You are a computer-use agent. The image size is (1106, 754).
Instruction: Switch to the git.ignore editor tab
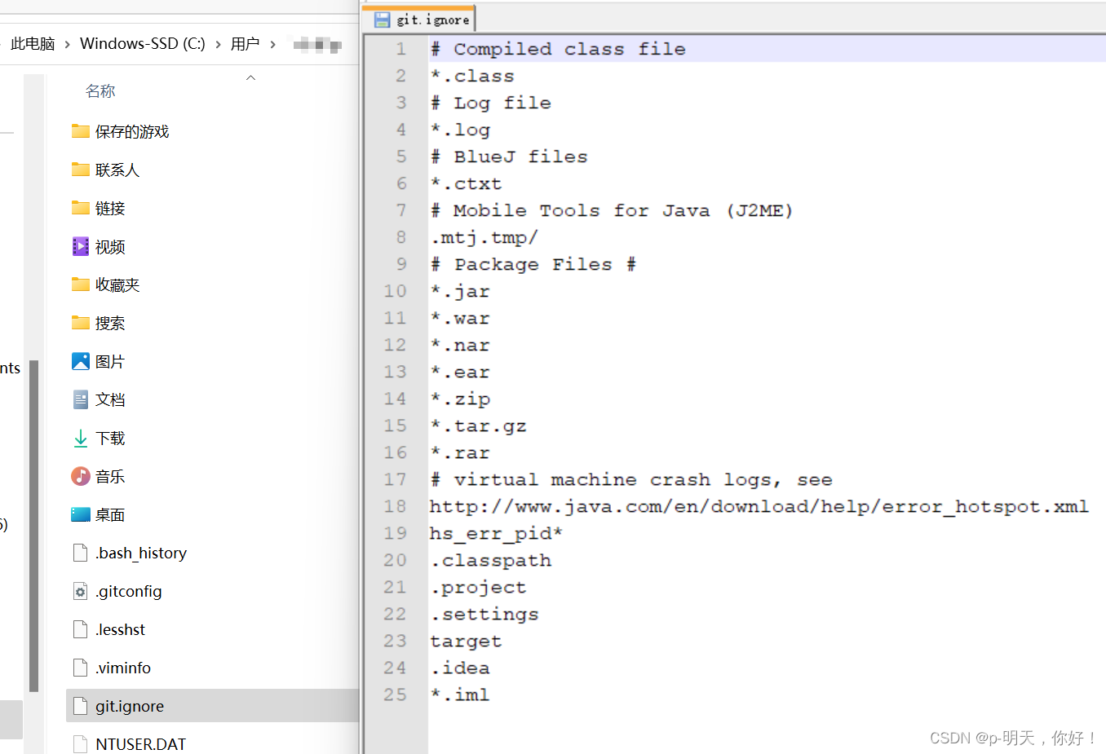tap(419, 19)
